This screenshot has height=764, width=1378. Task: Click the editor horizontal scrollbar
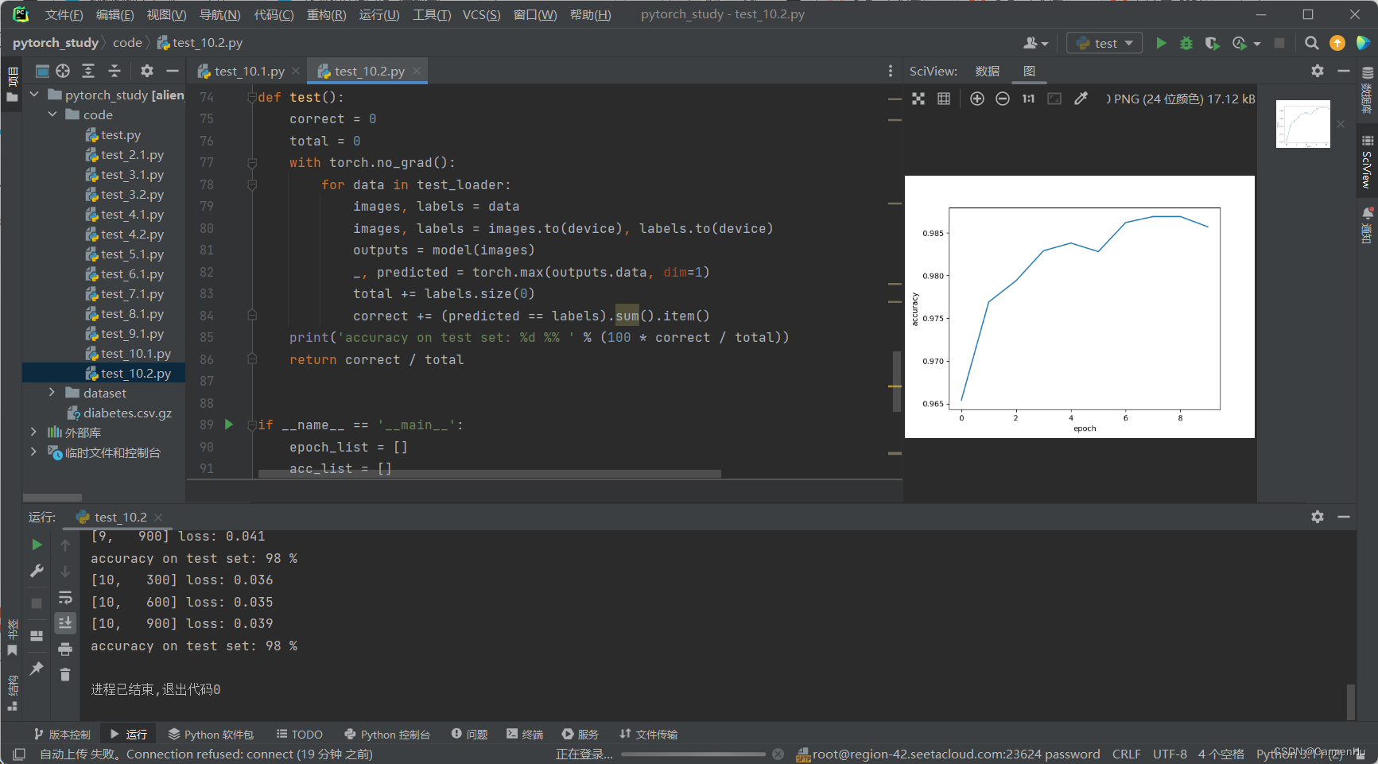click(x=490, y=474)
